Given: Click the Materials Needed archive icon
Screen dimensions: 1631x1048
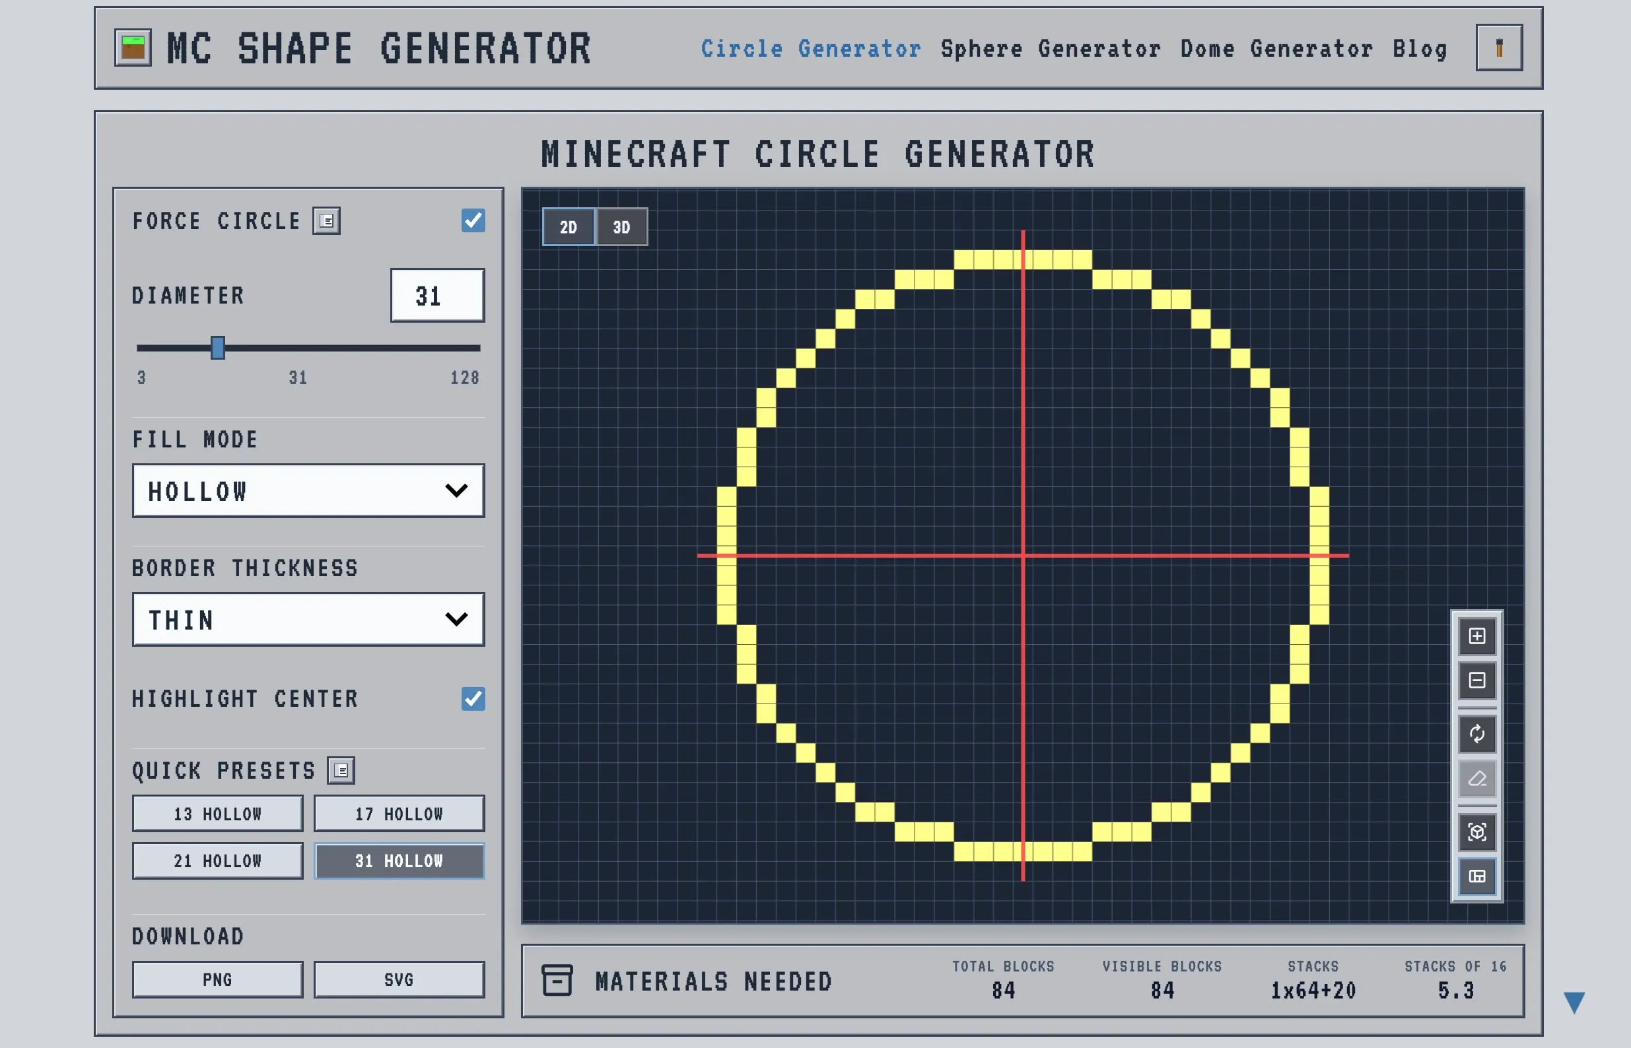Looking at the screenshot, I should (x=557, y=980).
